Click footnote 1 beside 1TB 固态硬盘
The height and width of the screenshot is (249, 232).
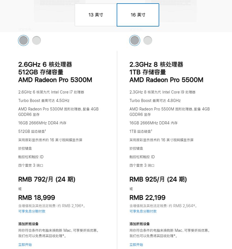click(x=152, y=131)
